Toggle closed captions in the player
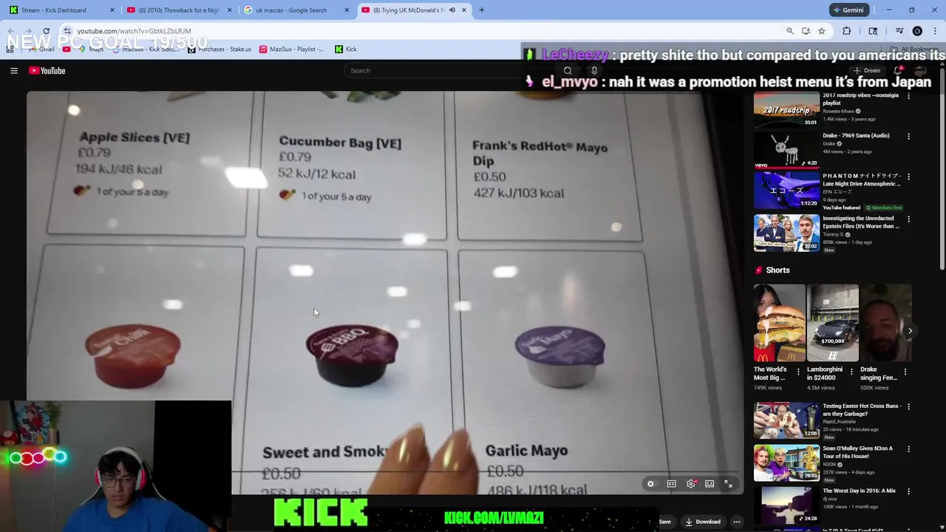 (672, 484)
